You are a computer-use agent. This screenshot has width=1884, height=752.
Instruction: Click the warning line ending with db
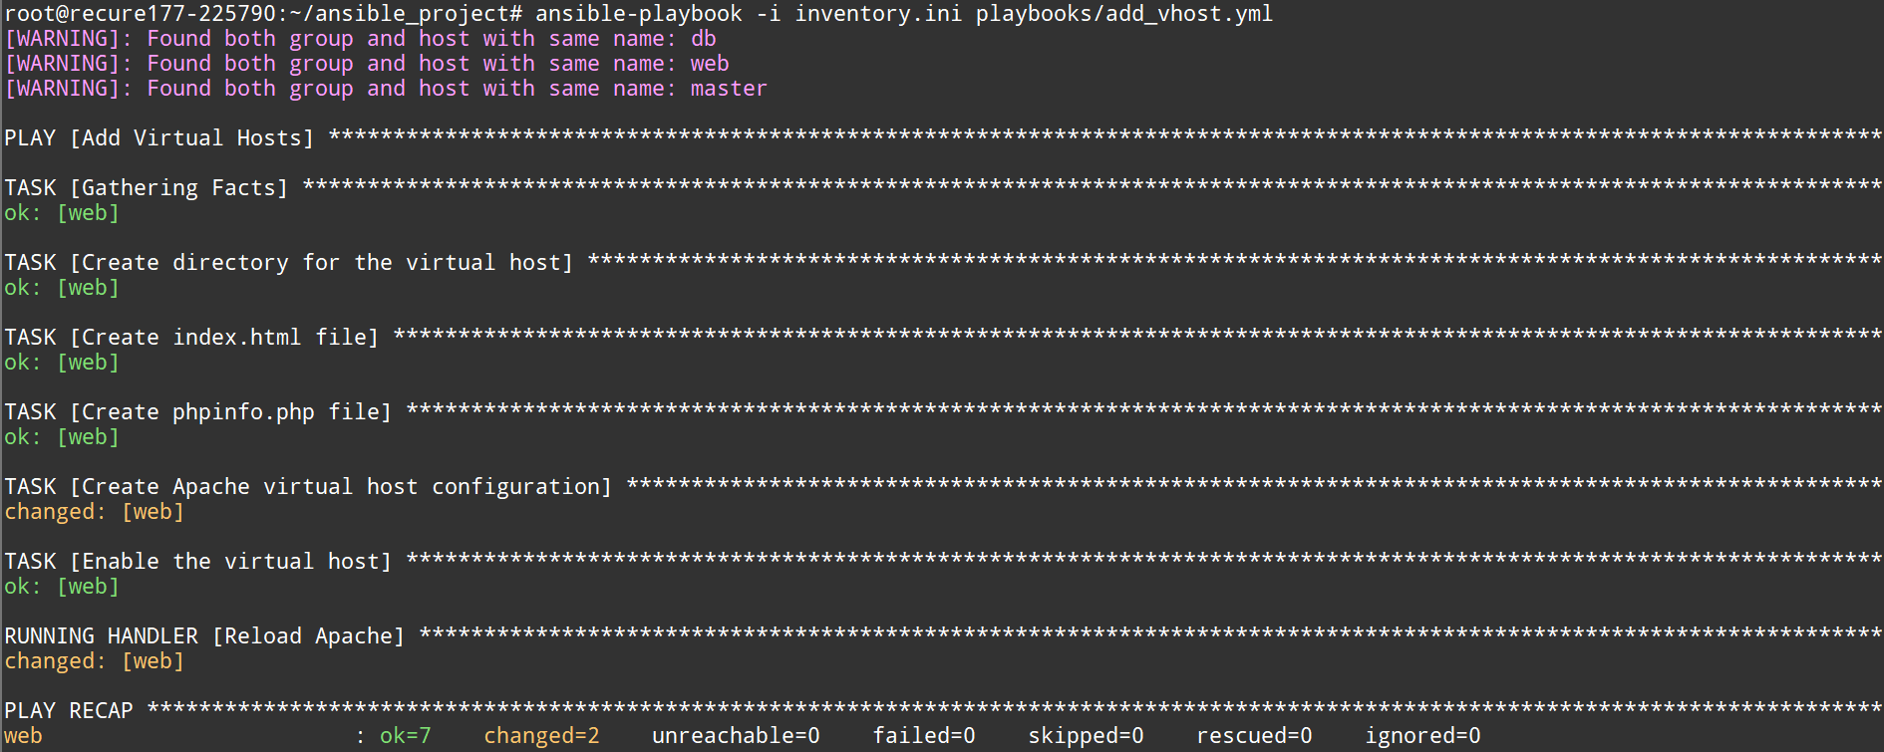pyautogui.click(x=360, y=39)
